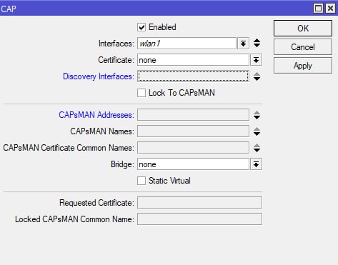338x265 pixels.
Task: Open the Bridge dropdown list
Action: click(x=256, y=164)
